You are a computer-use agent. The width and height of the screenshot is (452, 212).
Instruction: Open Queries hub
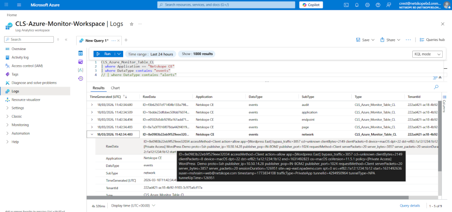pos(432,40)
